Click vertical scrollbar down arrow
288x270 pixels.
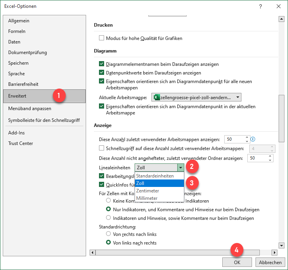pyautogui.click(x=281, y=245)
